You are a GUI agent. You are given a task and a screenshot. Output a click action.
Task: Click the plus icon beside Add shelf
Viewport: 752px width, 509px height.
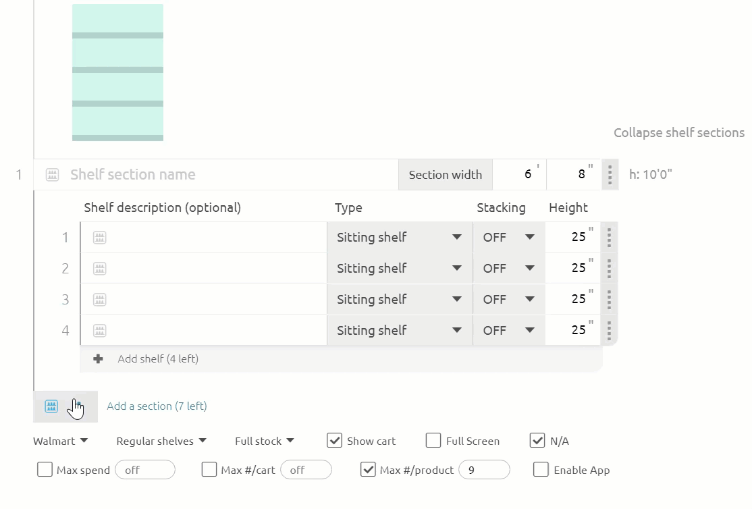click(x=98, y=359)
